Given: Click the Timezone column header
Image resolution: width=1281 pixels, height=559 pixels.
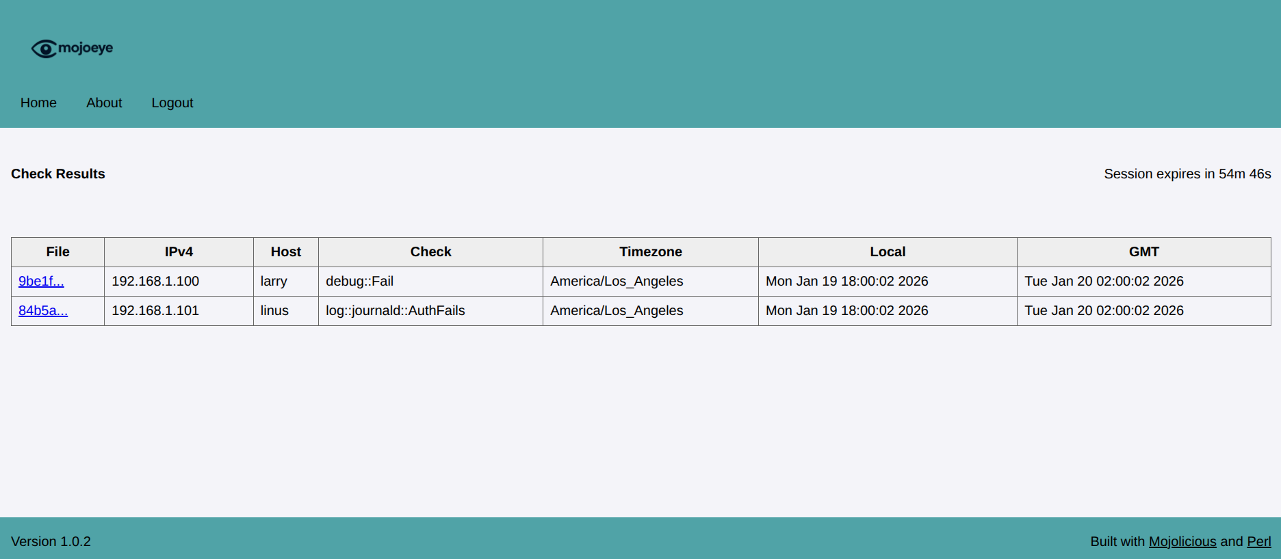Looking at the screenshot, I should tap(650, 251).
